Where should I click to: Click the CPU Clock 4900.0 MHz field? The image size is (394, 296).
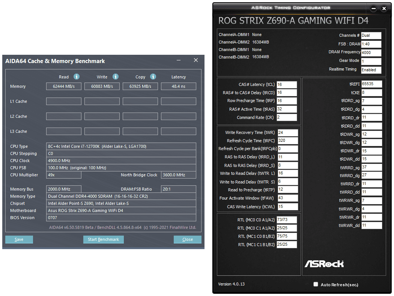[121, 161]
